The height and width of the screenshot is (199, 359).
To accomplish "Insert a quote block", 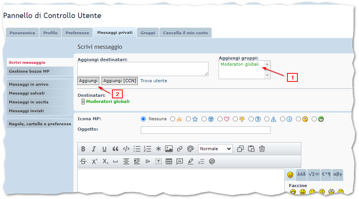I will pos(115,149).
